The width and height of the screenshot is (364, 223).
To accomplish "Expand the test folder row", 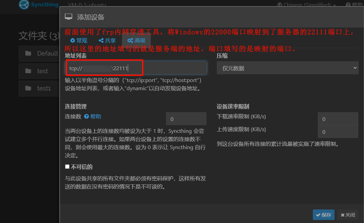I will (39, 71).
